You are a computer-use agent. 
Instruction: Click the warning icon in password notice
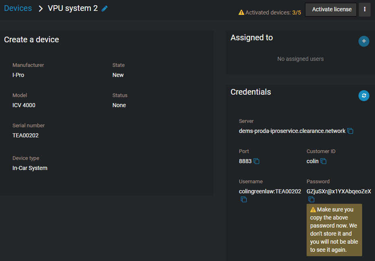click(313, 209)
